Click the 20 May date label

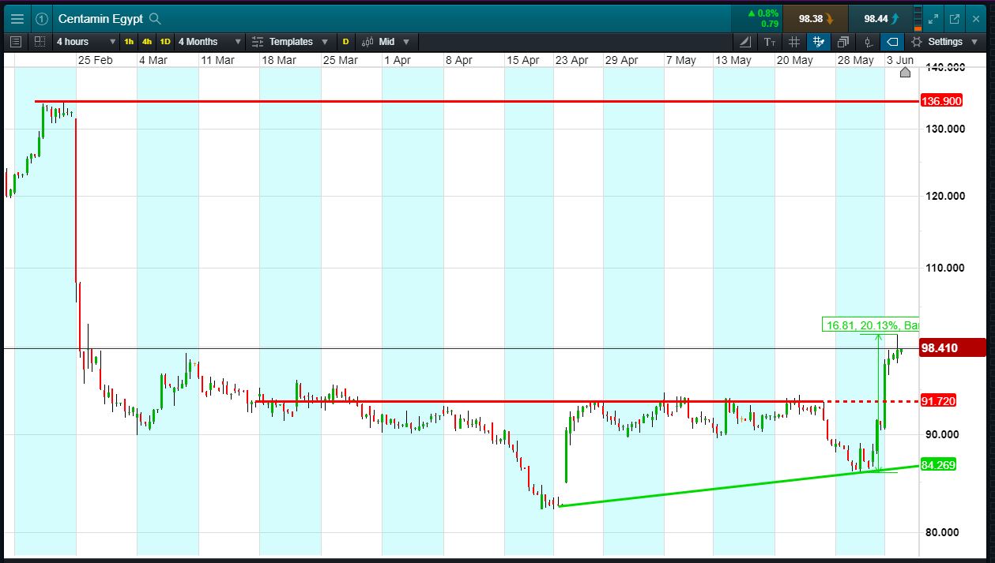tap(794, 60)
